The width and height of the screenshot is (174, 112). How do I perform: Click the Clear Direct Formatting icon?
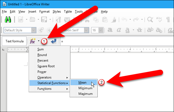171,31
